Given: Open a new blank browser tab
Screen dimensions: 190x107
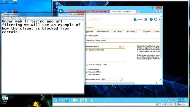Looking at the screenshot, I should pyautogui.click(x=138, y=12).
